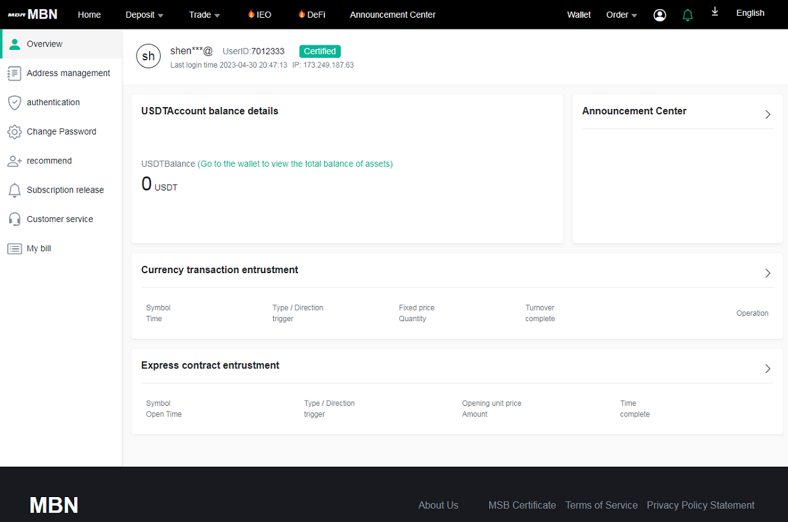
Task: Click the sh user avatar circle
Action: pos(148,56)
